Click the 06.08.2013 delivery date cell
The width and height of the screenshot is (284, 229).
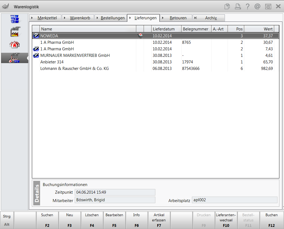pos(166,68)
